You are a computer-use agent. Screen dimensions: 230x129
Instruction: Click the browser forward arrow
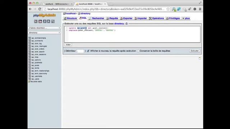click(x=35, y=9)
